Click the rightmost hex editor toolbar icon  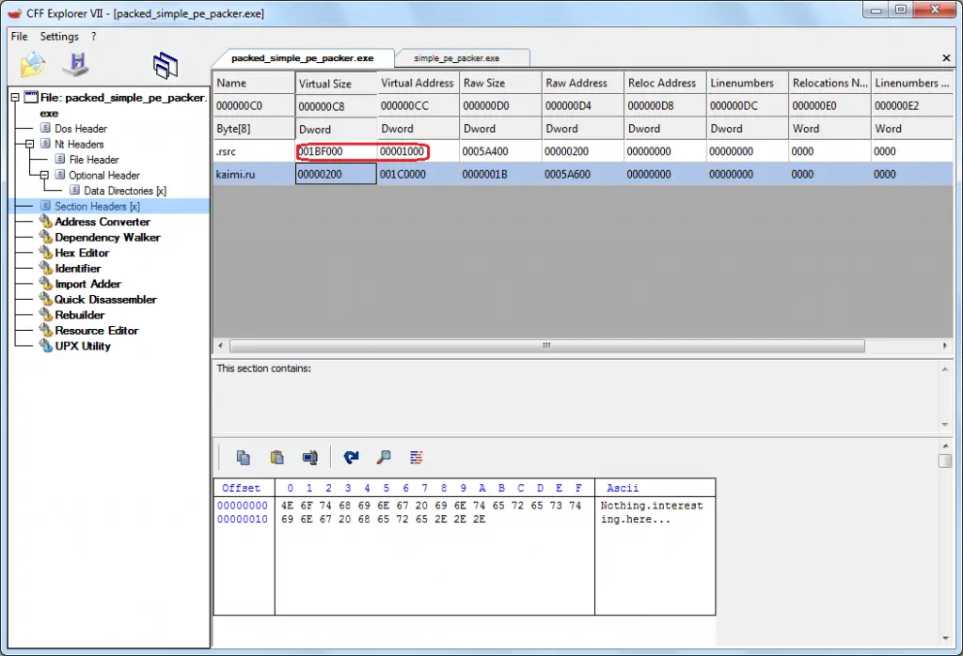click(416, 457)
